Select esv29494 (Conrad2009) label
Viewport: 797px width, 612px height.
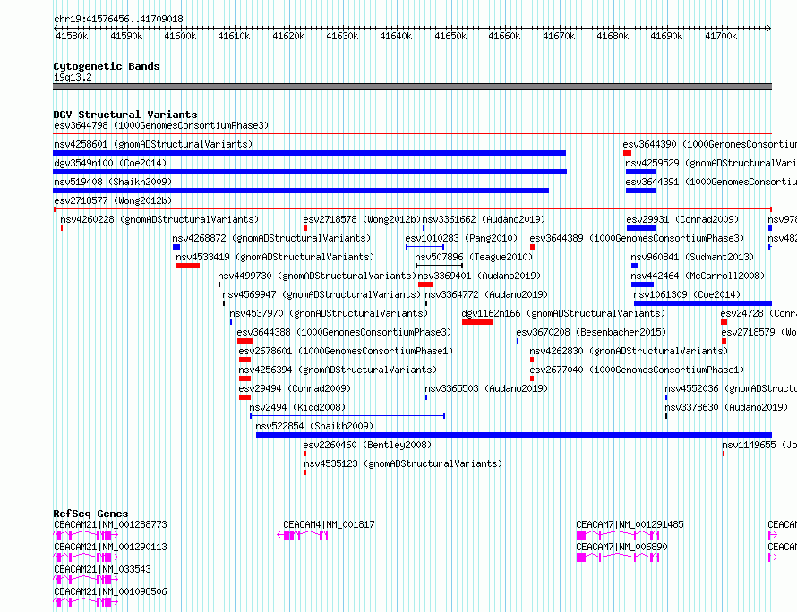click(x=295, y=388)
